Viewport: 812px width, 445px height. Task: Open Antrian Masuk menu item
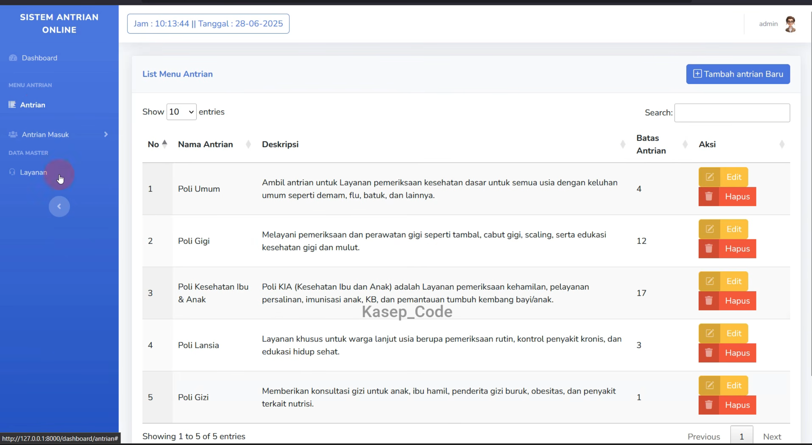coord(59,134)
